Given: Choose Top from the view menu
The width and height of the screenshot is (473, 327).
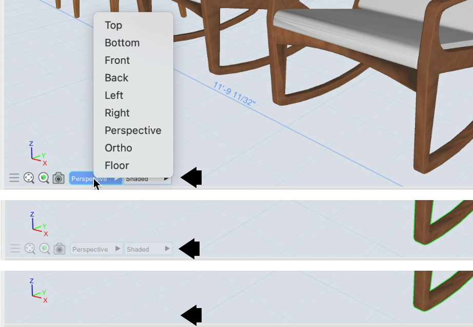Looking at the screenshot, I should (x=113, y=25).
